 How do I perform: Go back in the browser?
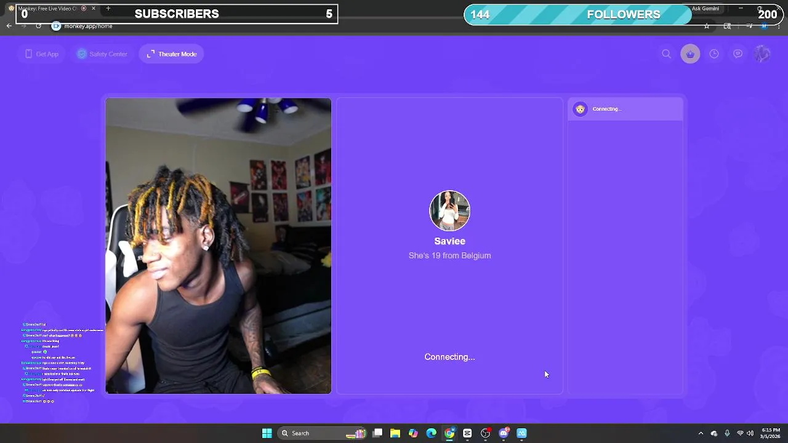[x=9, y=26]
